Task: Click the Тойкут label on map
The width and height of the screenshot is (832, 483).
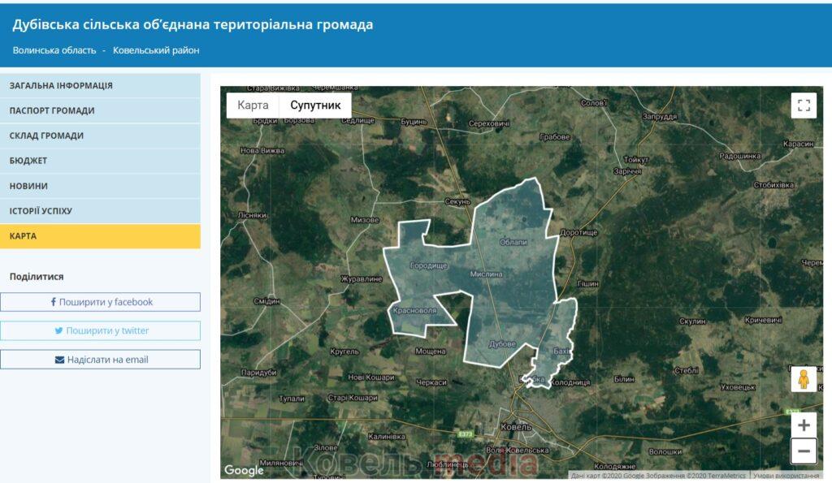Action: 635,160
